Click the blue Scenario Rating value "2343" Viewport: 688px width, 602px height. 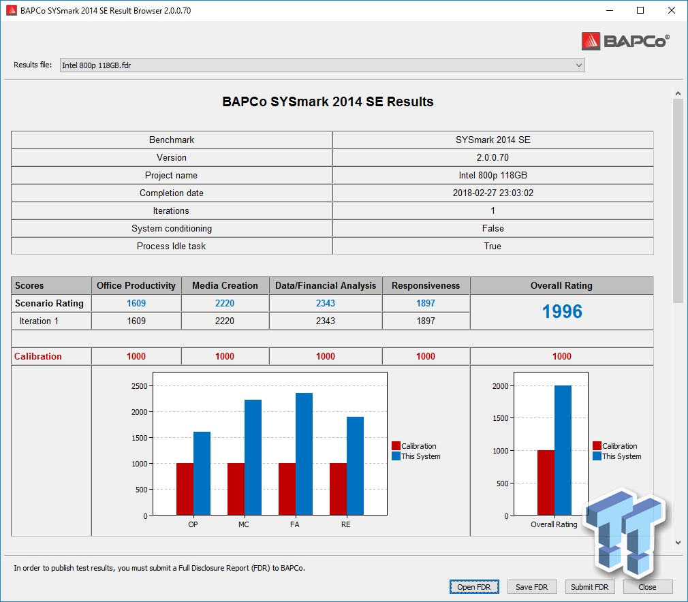click(x=326, y=303)
